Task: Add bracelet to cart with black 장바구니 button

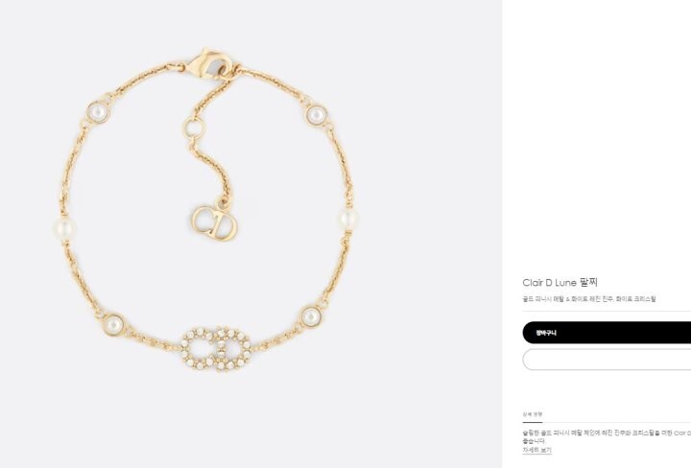Action: [607, 333]
